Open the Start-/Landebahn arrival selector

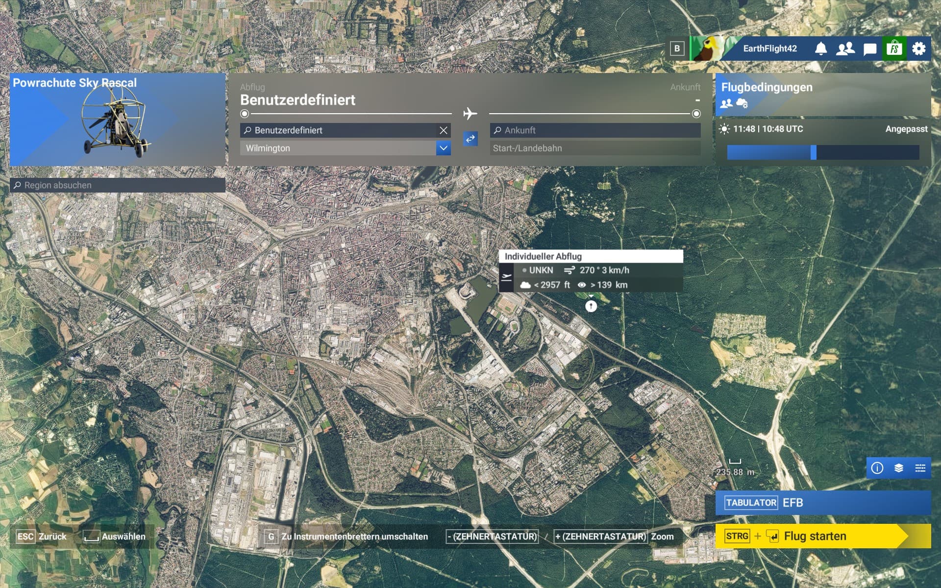click(x=595, y=148)
